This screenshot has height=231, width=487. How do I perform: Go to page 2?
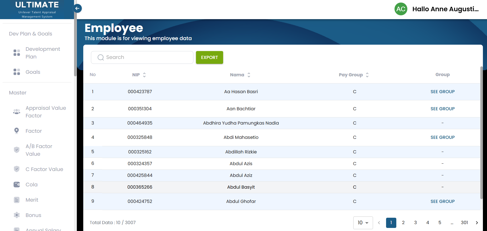[x=403, y=223]
